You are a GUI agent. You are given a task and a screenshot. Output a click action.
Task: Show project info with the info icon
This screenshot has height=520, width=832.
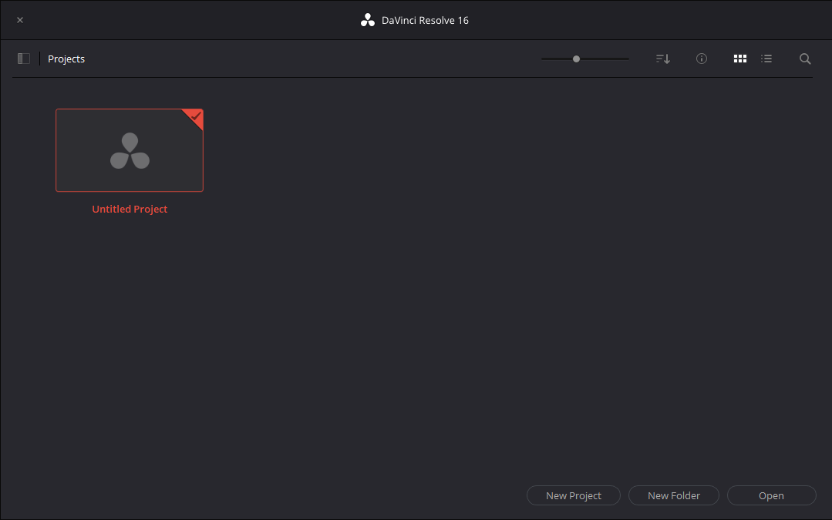[702, 59]
